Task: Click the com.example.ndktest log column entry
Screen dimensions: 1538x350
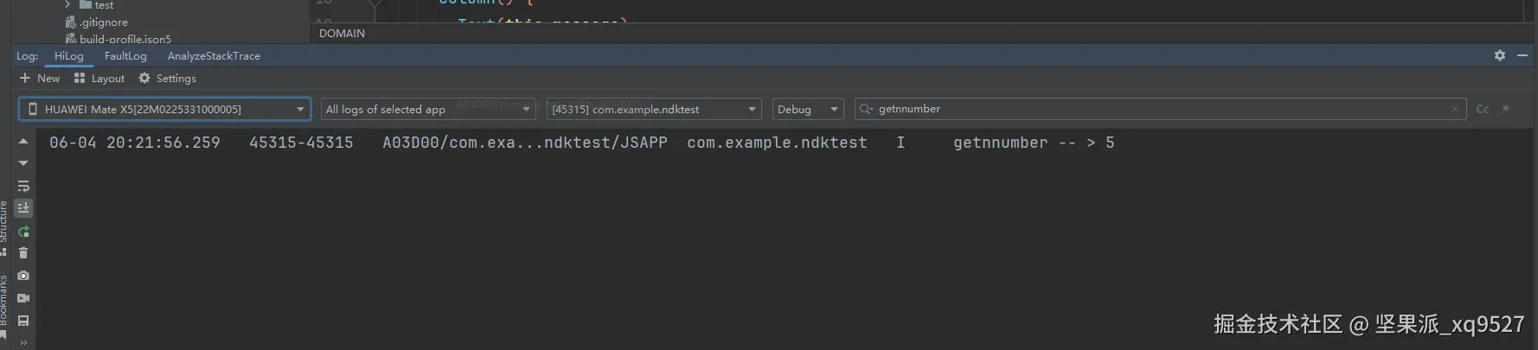Action: pos(777,143)
